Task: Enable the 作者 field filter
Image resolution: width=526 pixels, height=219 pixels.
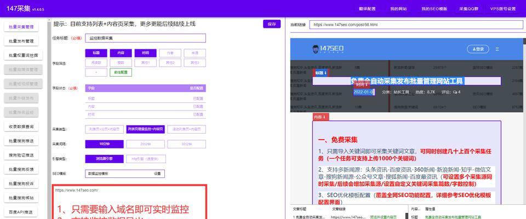Action: (x=170, y=53)
